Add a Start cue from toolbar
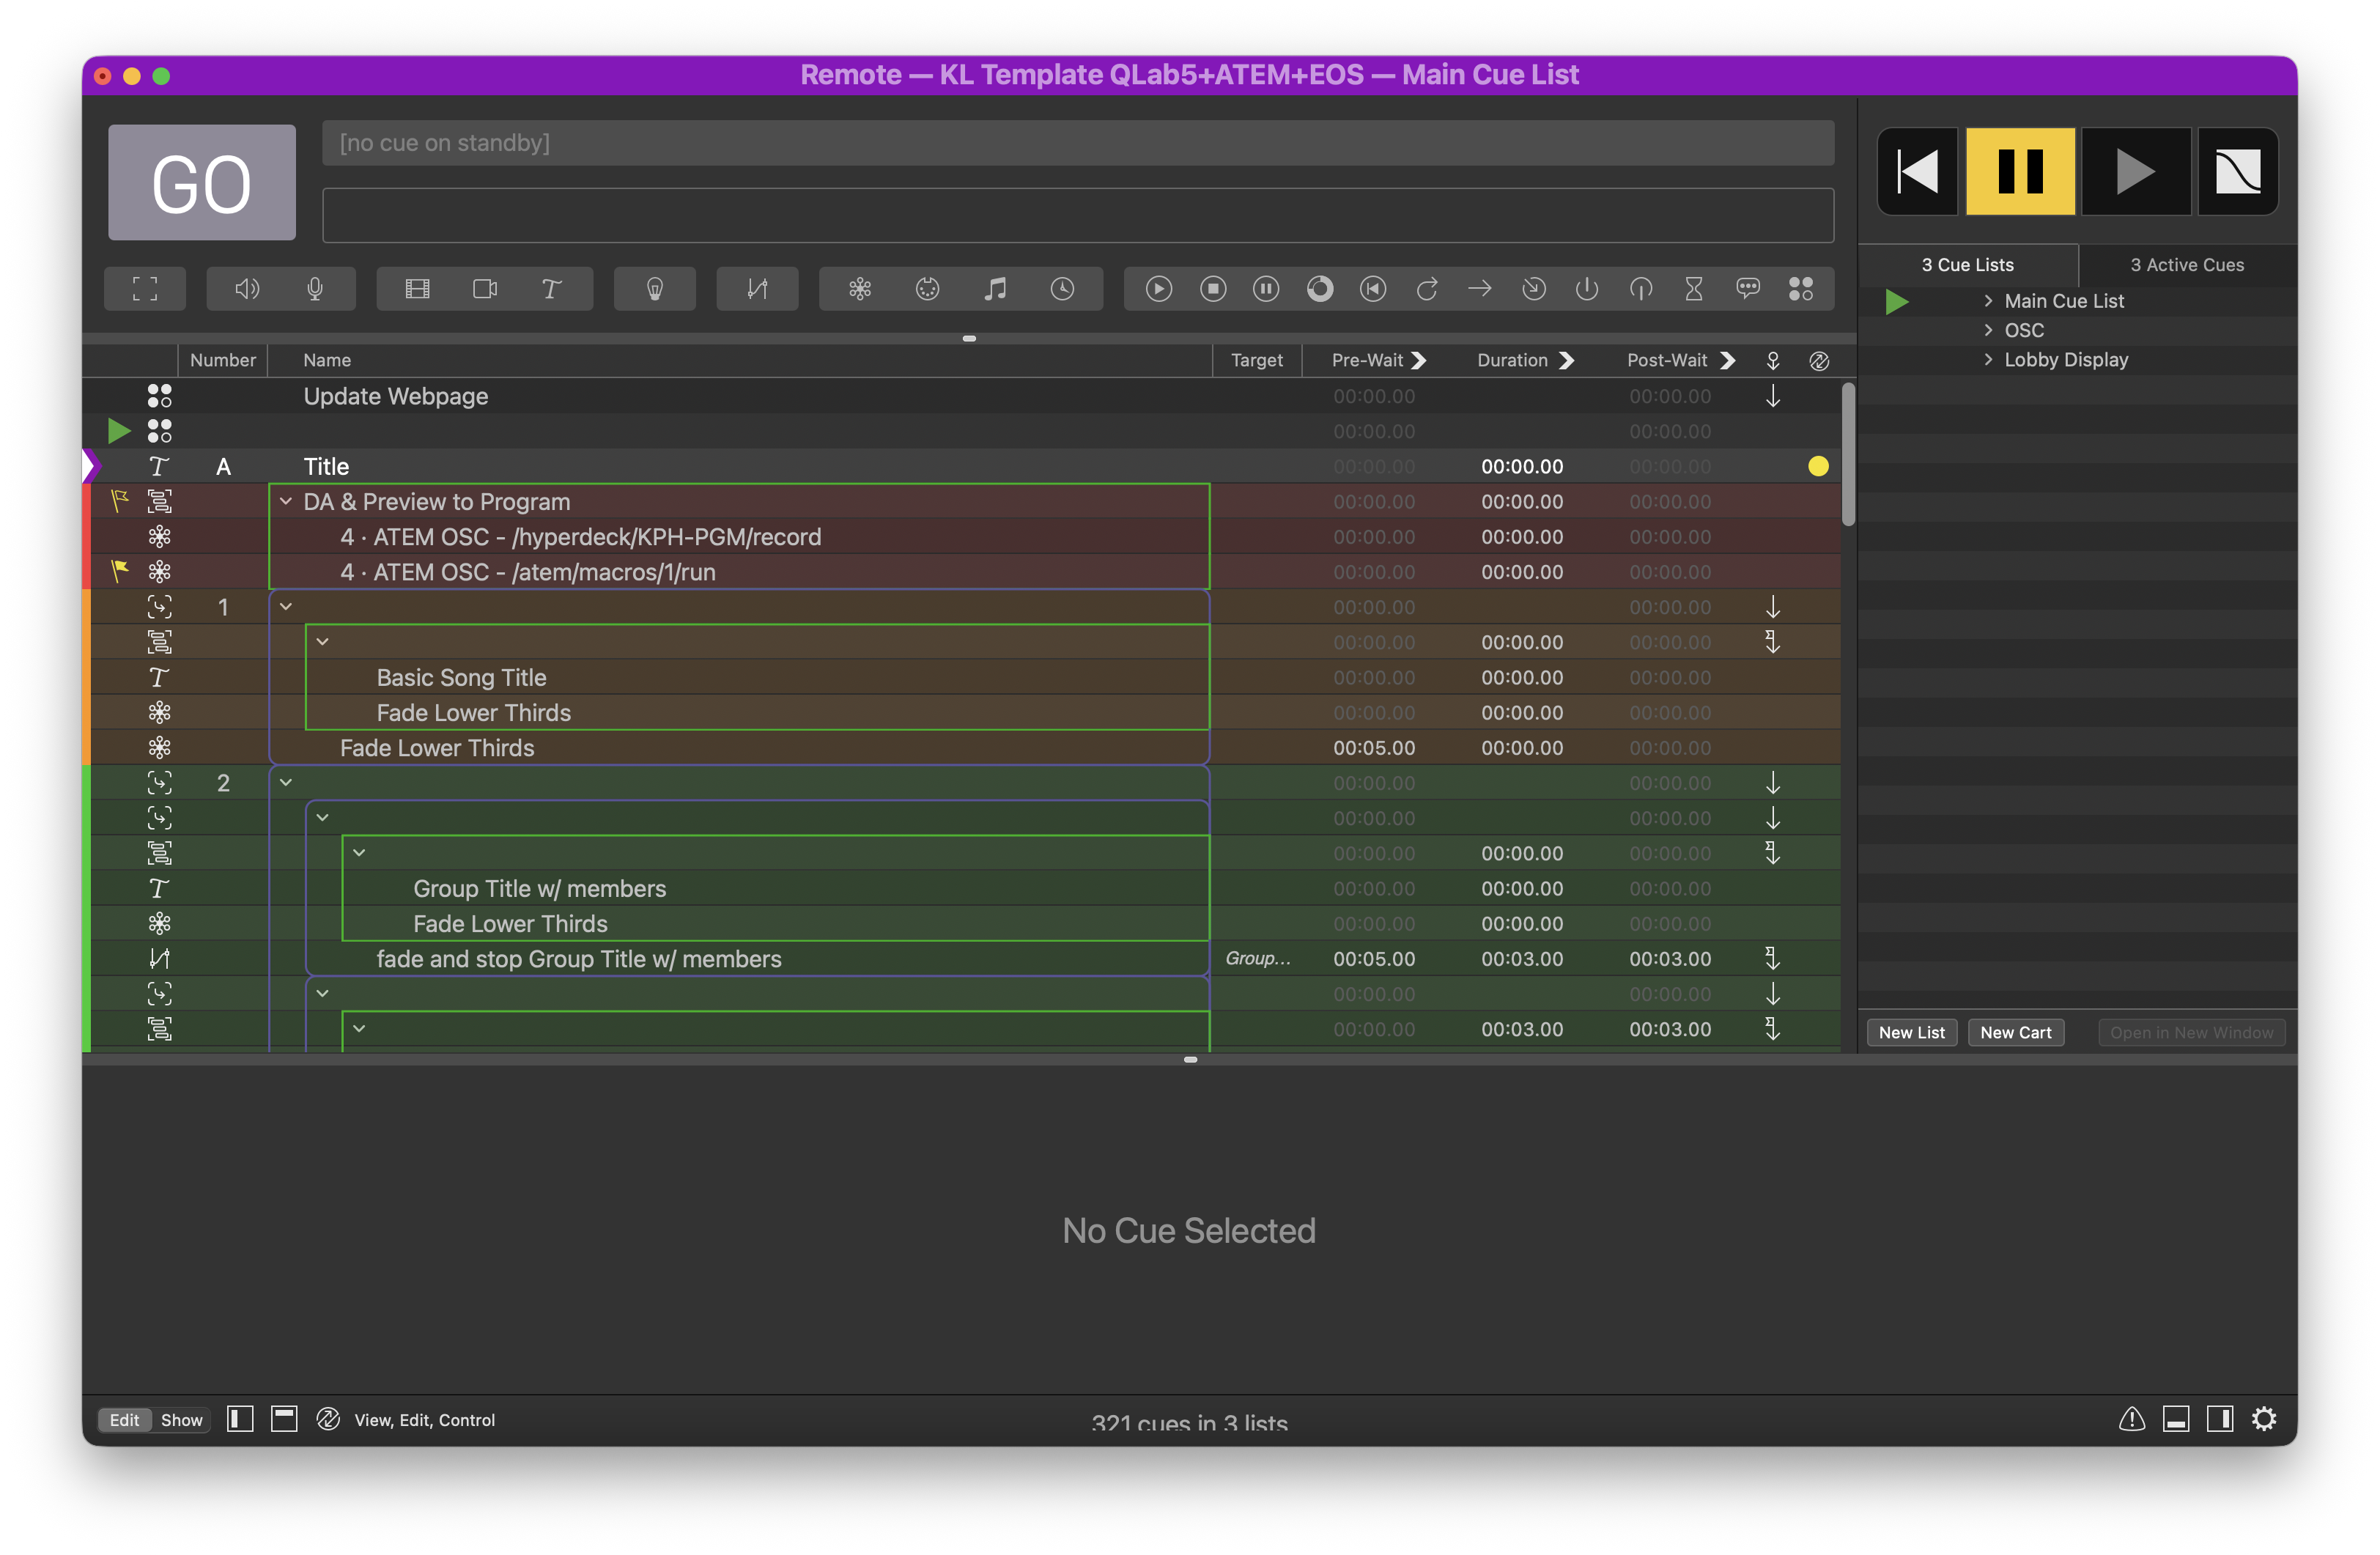This screenshot has width=2380, height=1555. 1159,289
